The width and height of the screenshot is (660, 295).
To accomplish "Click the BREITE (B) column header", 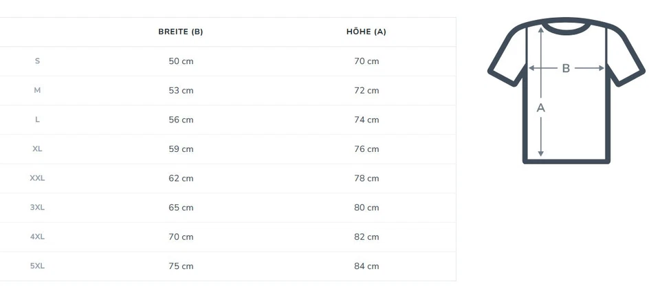I will (x=181, y=32).
